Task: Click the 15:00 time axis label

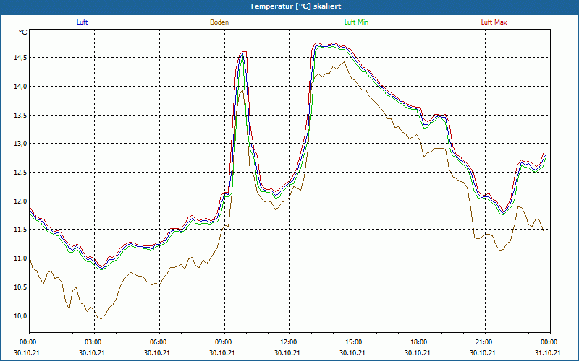Action: [x=355, y=342]
